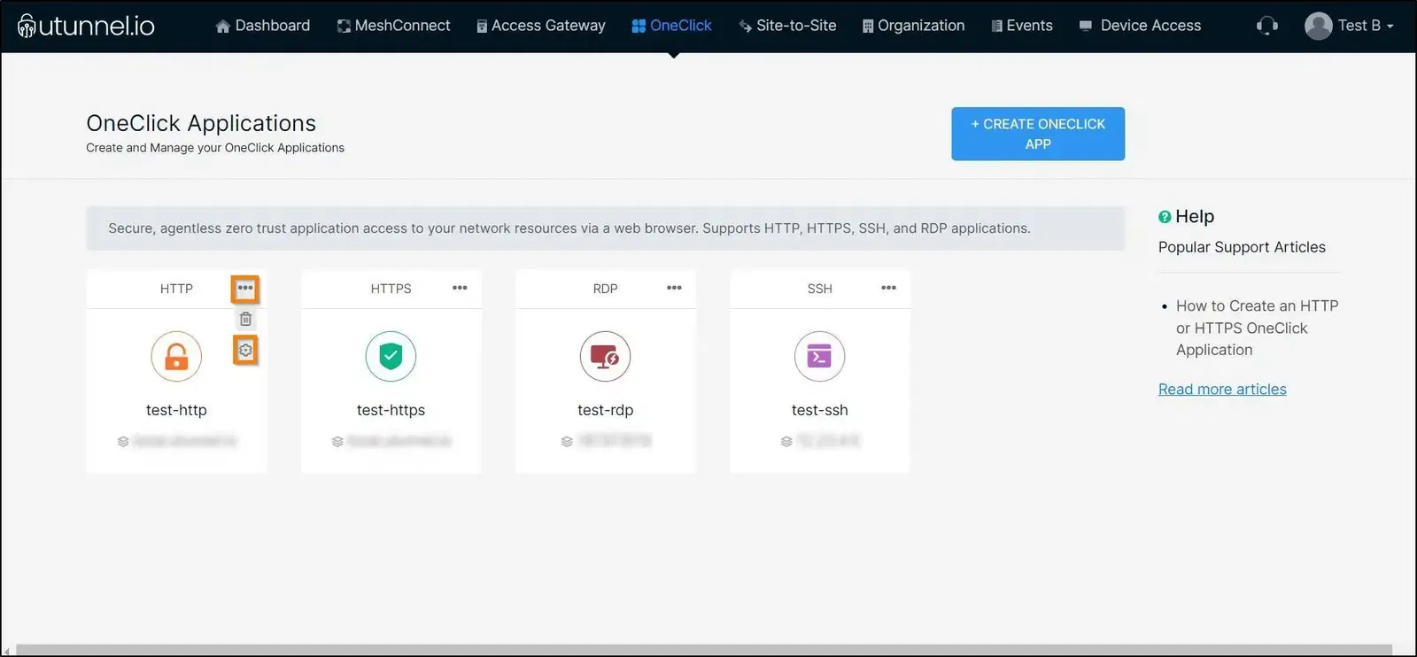The image size is (1417, 657).
Task: Open the test-http application name
Action: (176, 410)
